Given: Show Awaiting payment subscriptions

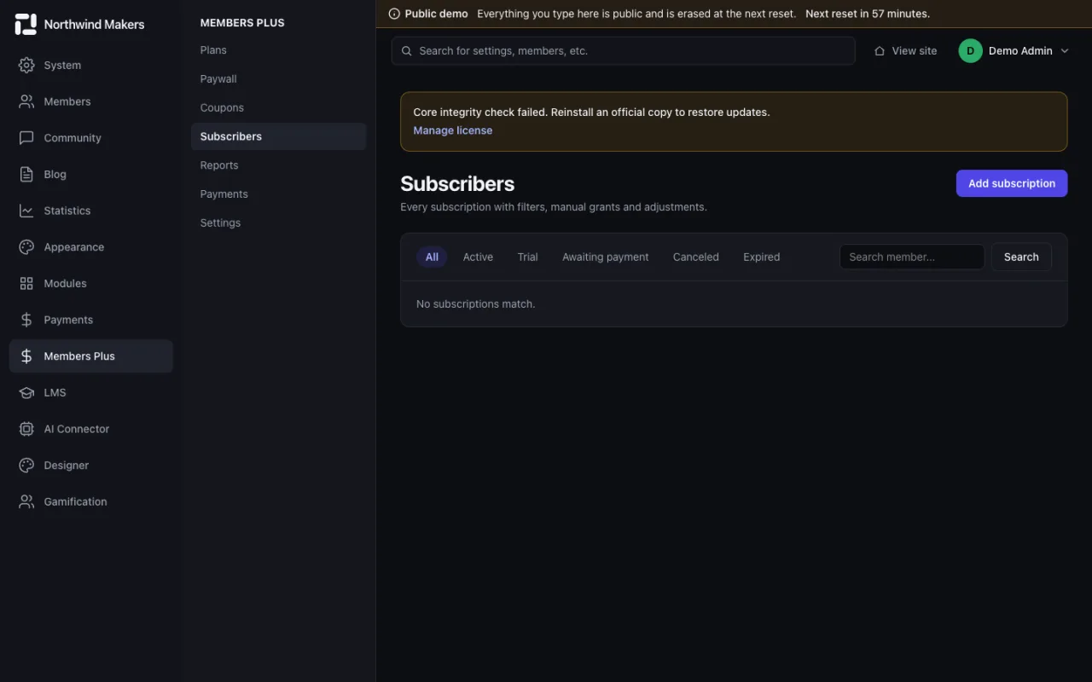Looking at the screenshot, I should 606,257.
